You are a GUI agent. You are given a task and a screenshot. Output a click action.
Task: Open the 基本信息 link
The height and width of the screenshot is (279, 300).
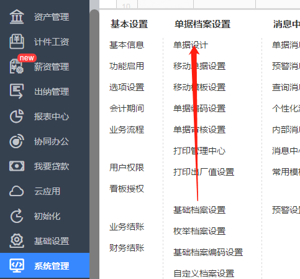point(127,45)
